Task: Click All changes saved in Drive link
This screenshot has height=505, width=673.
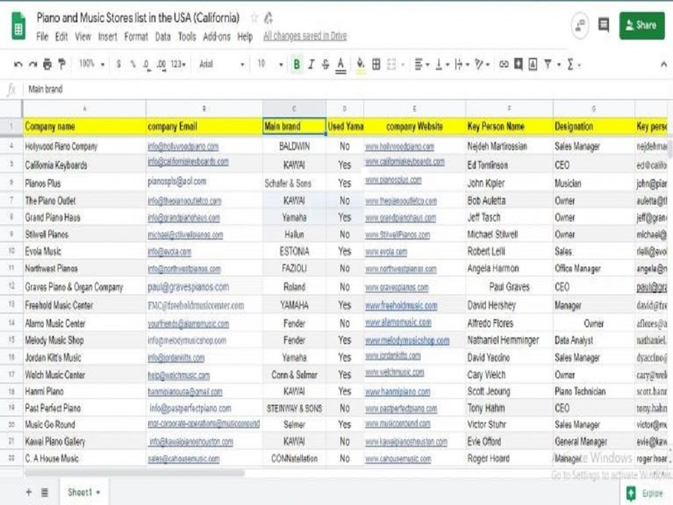Action: coord(305,36)
